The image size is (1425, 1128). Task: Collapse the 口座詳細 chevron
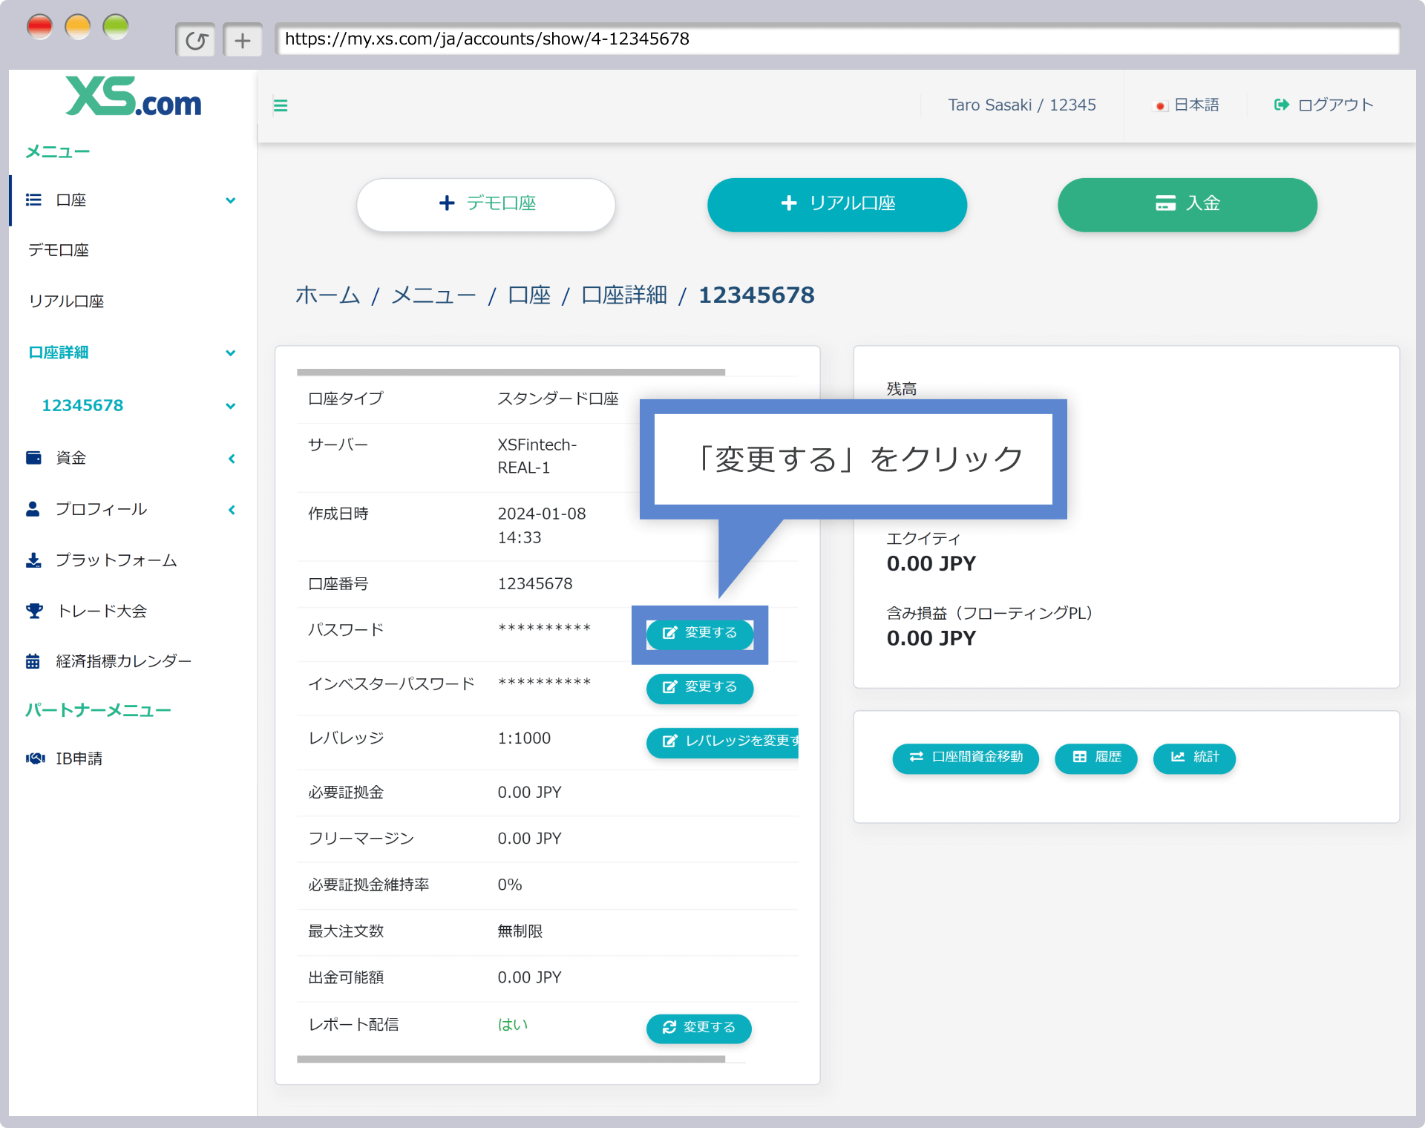click(x=231, y=352)
